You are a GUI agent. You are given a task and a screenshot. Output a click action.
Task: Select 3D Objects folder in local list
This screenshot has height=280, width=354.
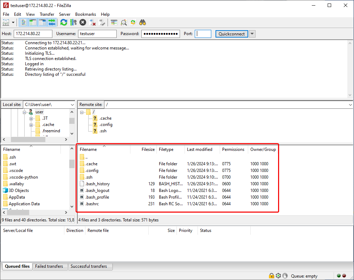click(19, 191)
